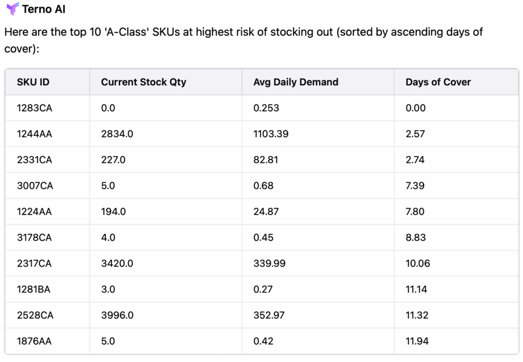Select the 1281BA SKU cell
Image resolution: width=523 pixels, height=362 pixels.
tap(34, 289)
